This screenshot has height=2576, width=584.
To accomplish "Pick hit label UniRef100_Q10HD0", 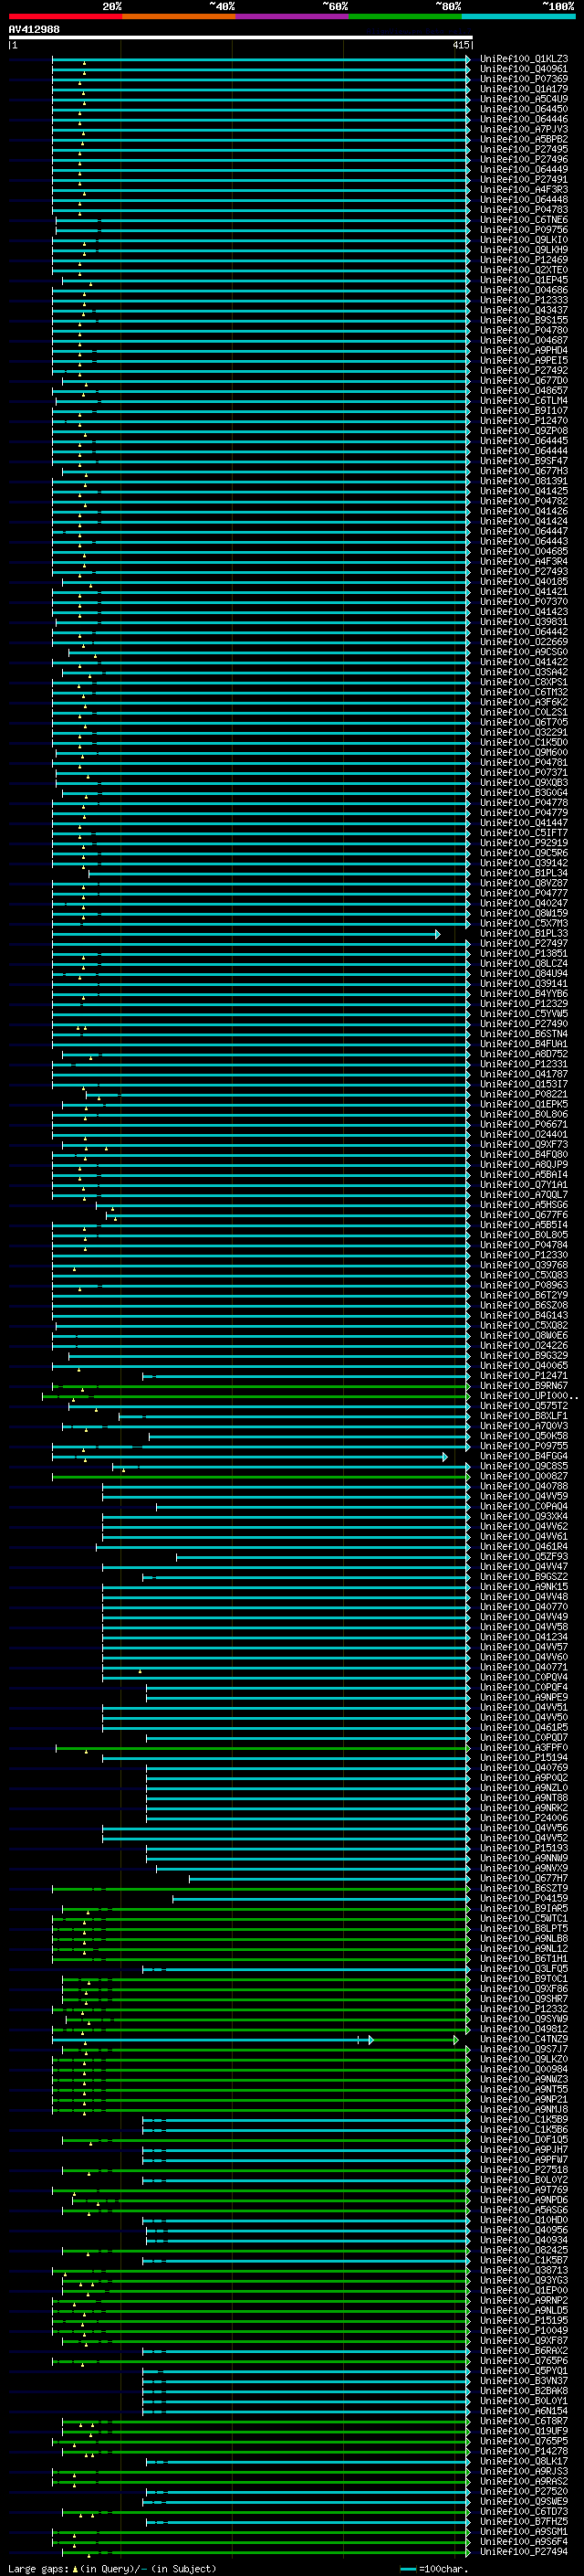I will pyautogui.click(x=524, y=2219).
